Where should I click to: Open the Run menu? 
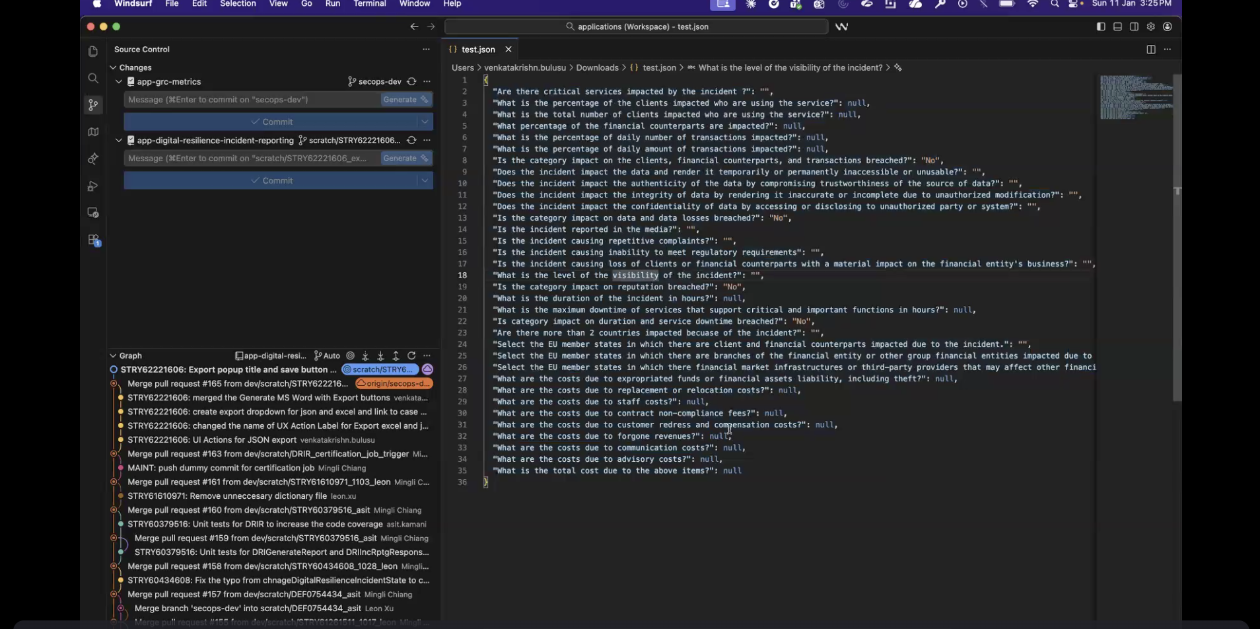click(x=333, y=4)
